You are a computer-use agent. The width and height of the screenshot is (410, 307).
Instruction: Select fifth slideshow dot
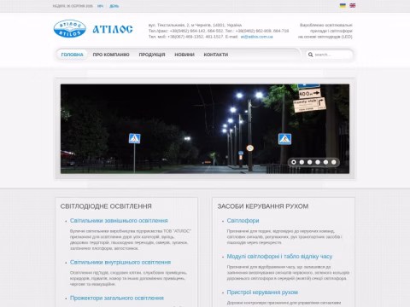[325, 162]
